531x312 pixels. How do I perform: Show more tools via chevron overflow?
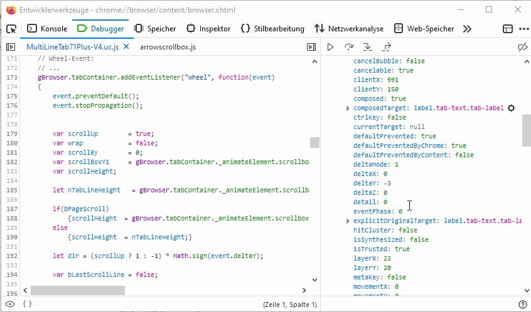click(467, 29)
